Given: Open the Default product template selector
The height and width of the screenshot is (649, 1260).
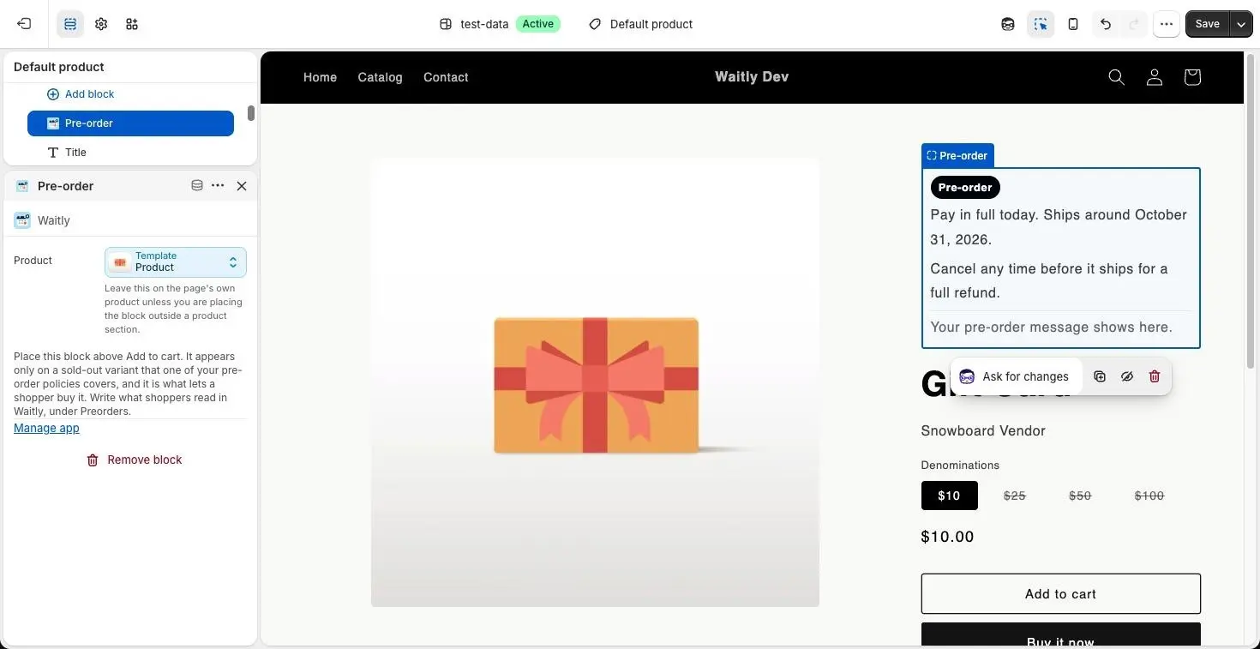Looking at the screenshot, I should click(641, 24).
